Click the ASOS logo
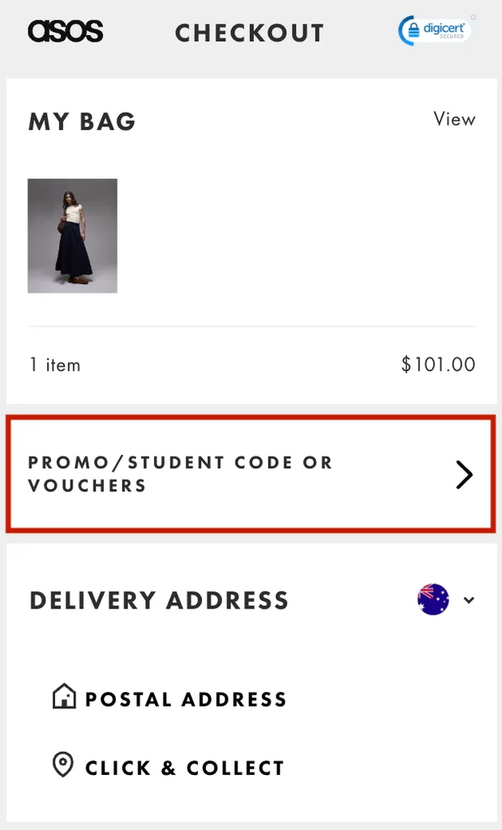The height and width of the screenshot is (830, 502). coord(65,31)
